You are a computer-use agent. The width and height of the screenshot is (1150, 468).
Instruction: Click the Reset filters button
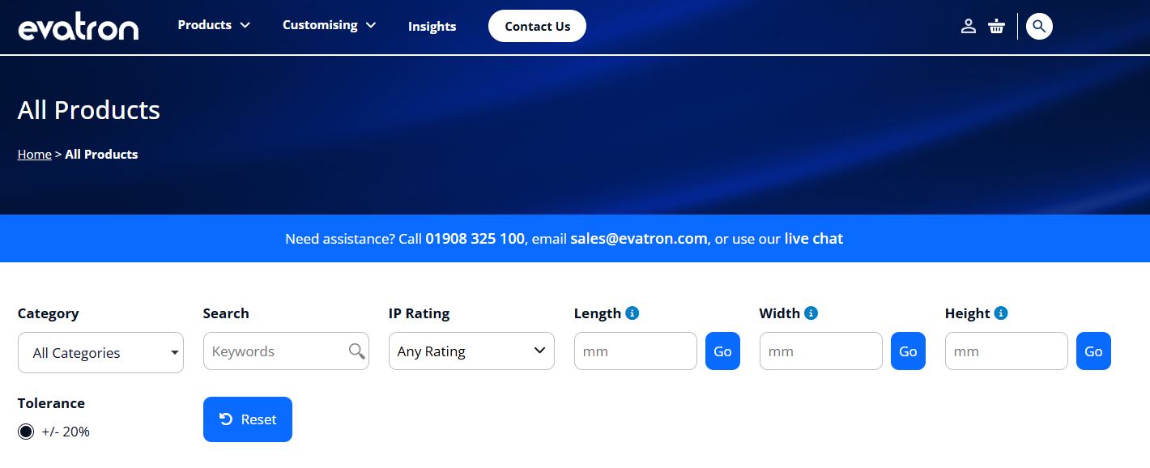point(247,419)
